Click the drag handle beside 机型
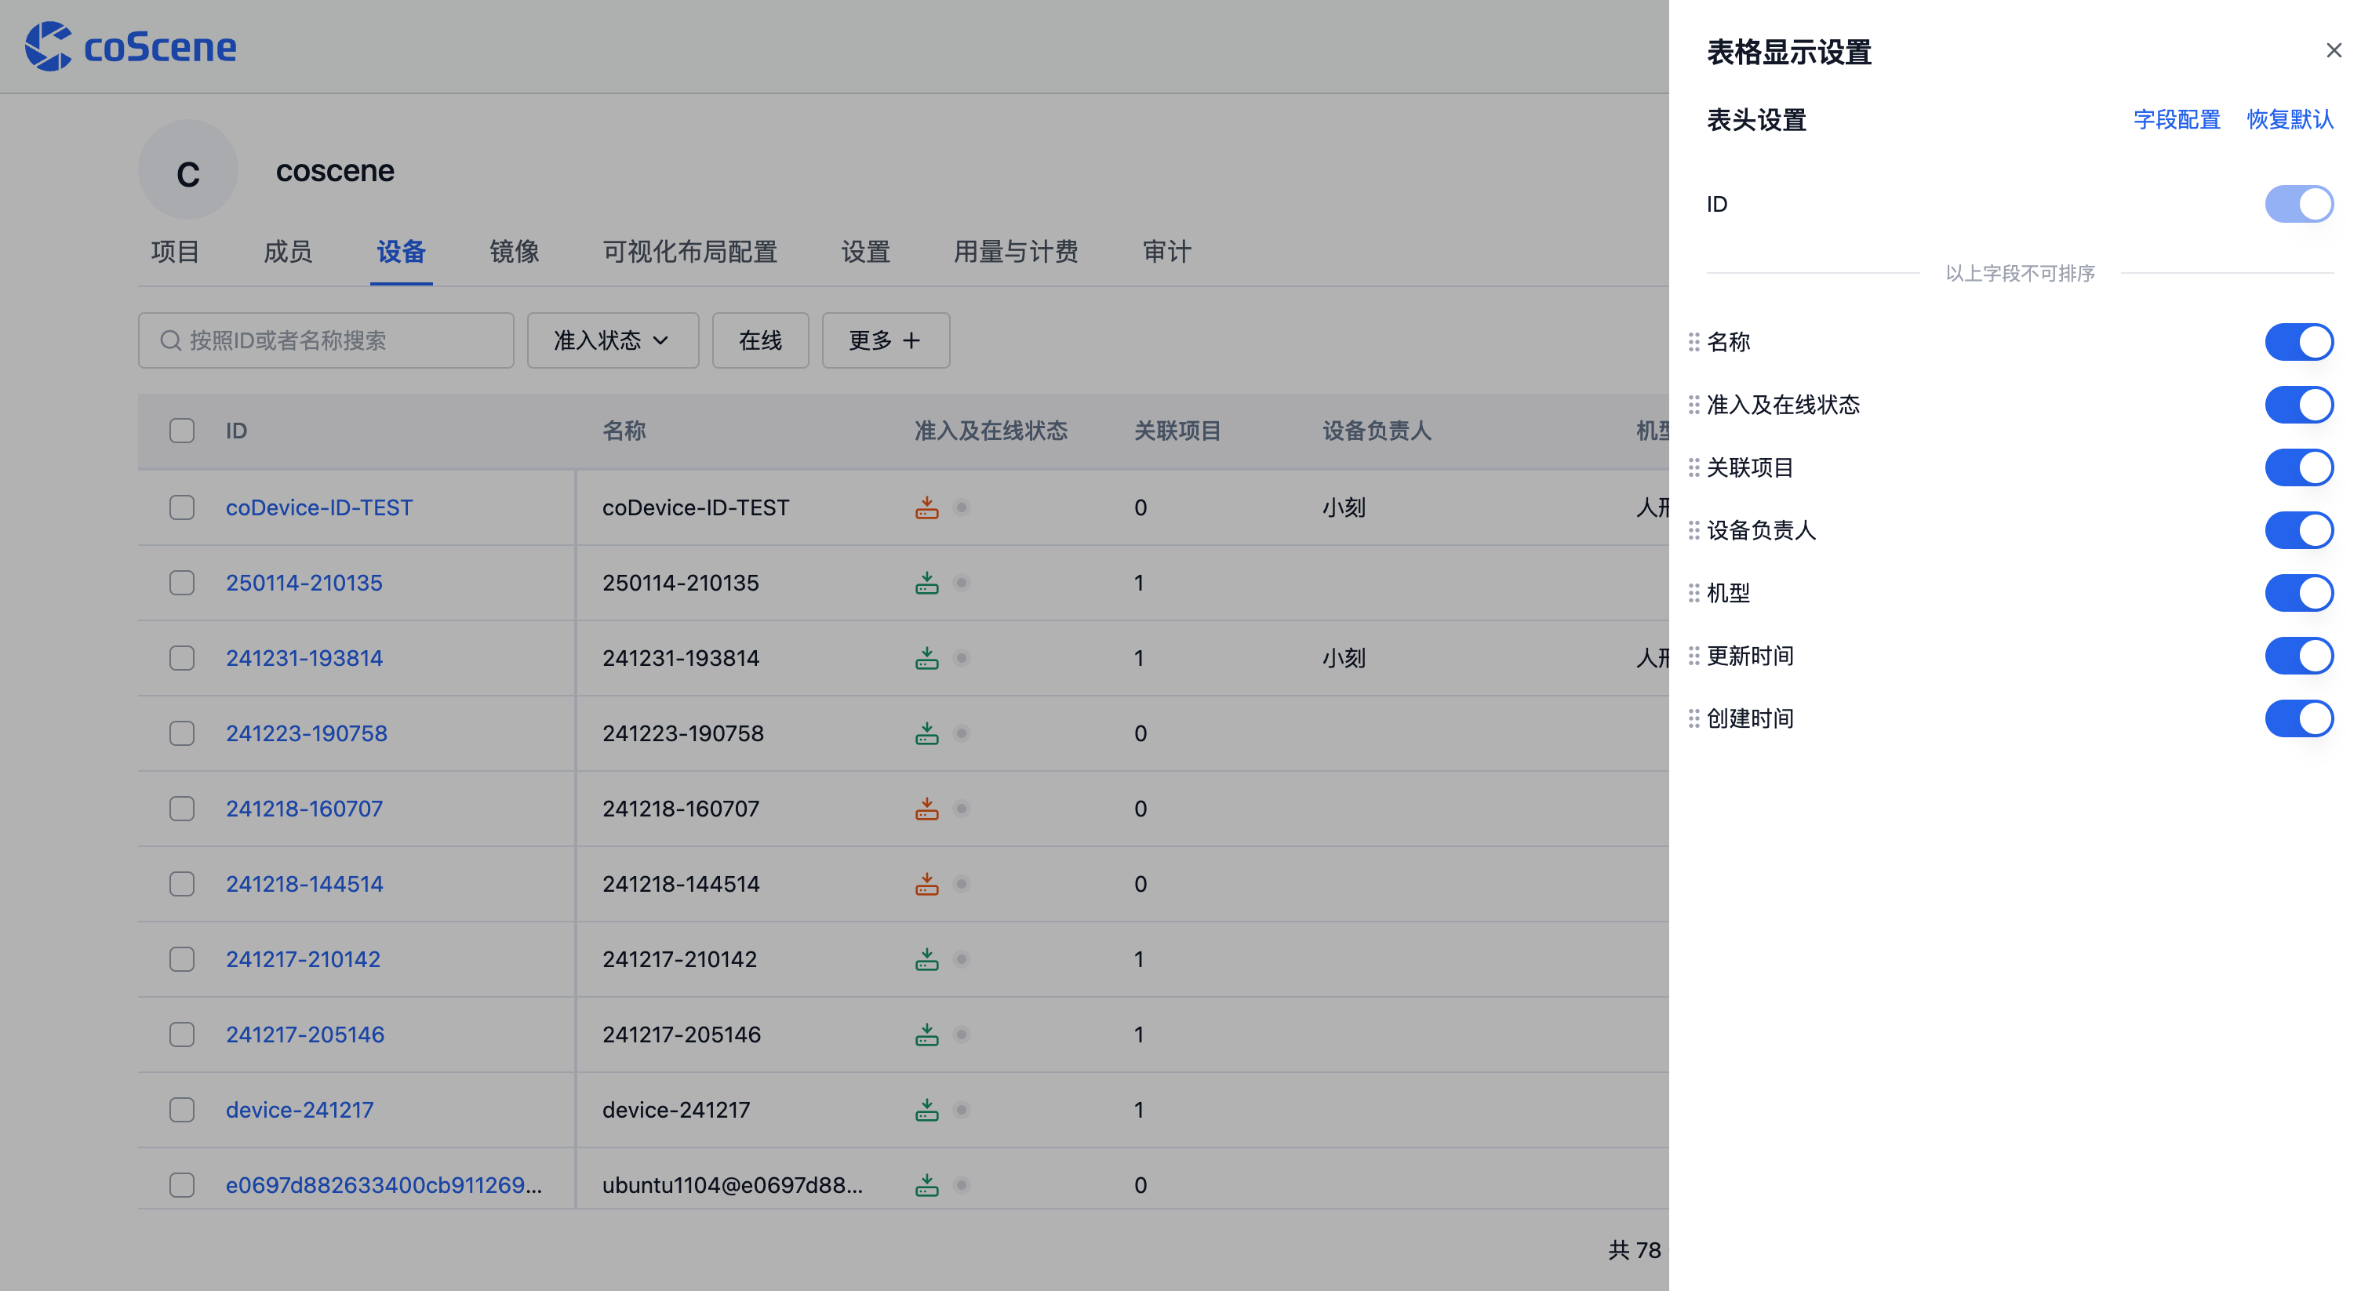This screenshot has height=1291, width=2372. point(1694,593)
